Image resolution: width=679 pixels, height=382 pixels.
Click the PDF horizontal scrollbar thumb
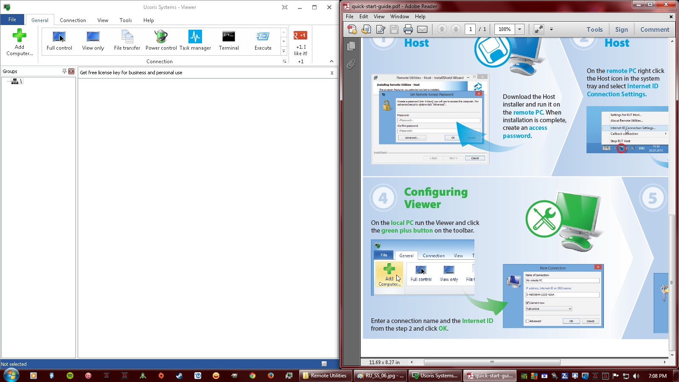coord(492,362)
